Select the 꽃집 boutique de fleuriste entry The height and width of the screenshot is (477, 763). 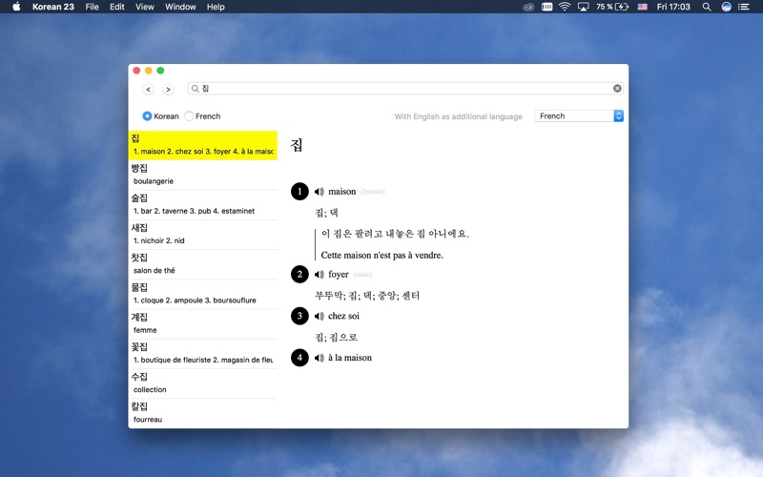[203, 353]
